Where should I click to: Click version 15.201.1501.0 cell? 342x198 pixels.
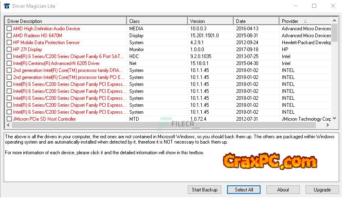click(205, 36)
